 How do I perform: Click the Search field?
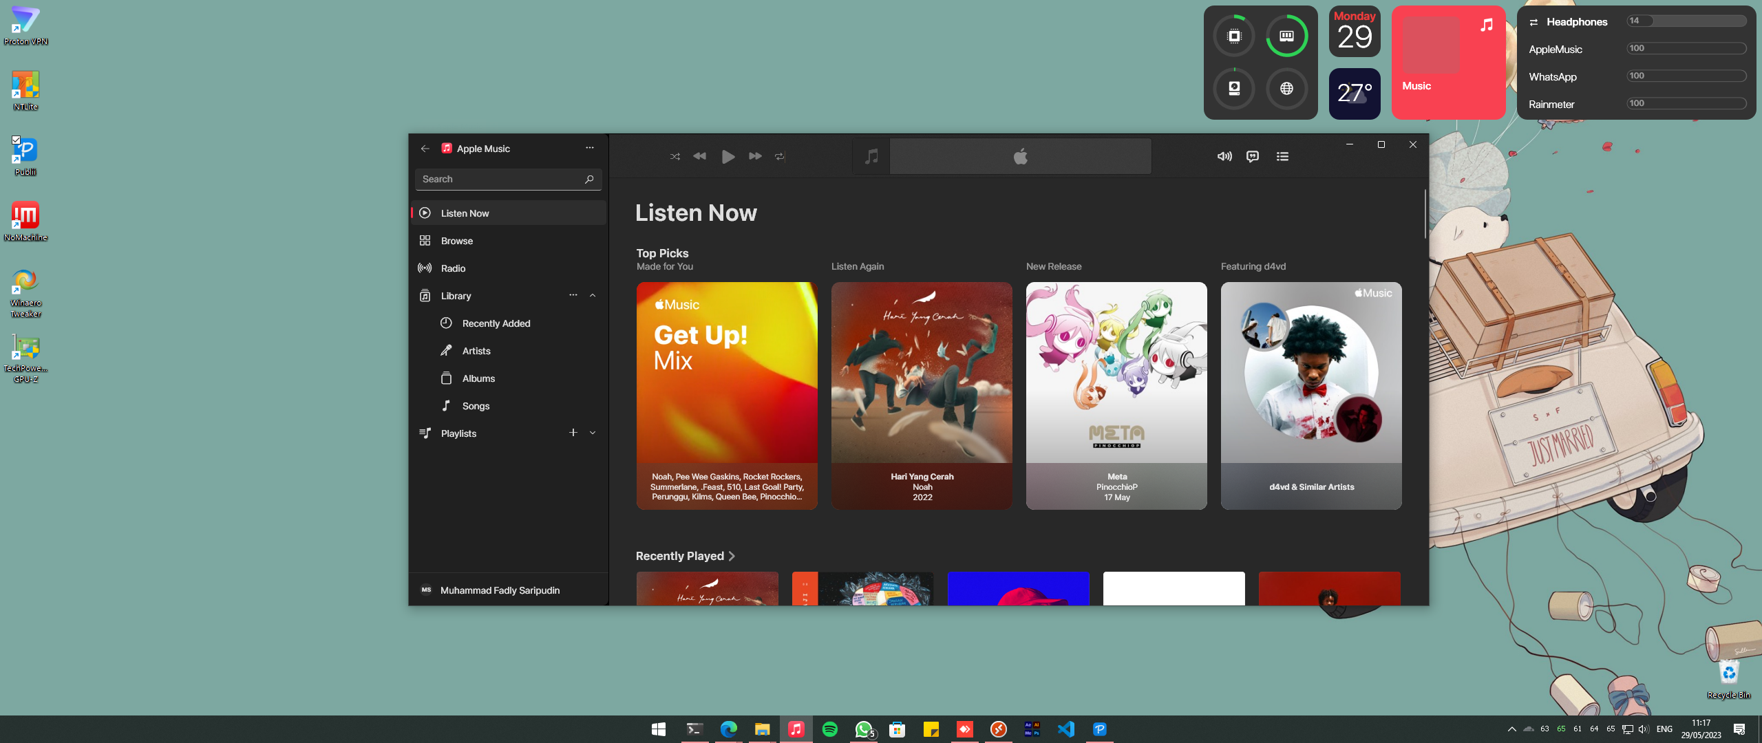[500, 179]
